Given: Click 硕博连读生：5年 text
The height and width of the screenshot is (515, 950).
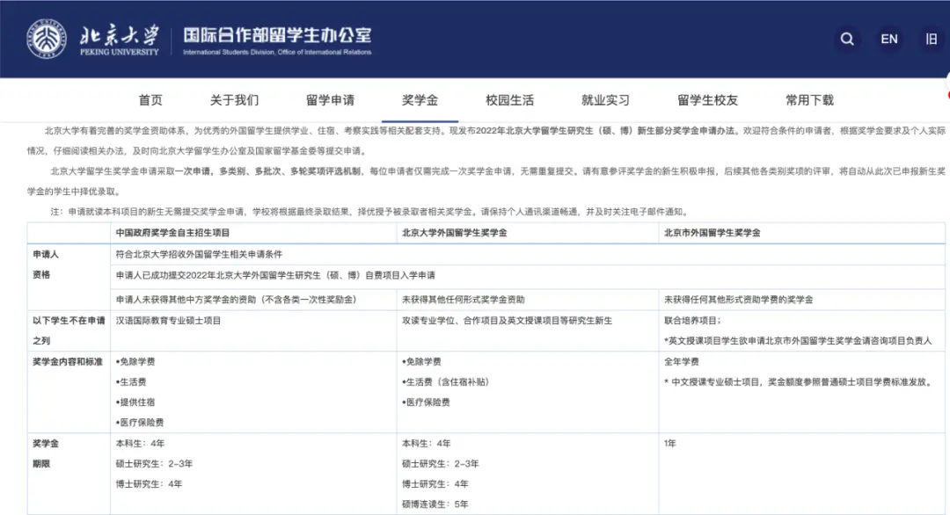Looking at the screenshot, I should pos(435,504).
